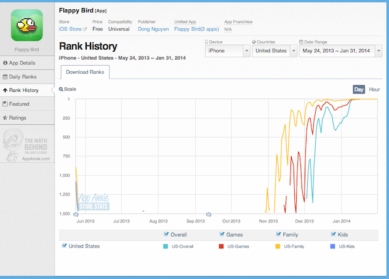This screenshot has width=389, height=279.
Task: Click the country dropdown arrow button
Action: [x=294, y=51]
